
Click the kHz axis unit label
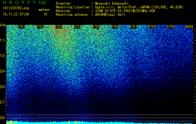point(3,25)
